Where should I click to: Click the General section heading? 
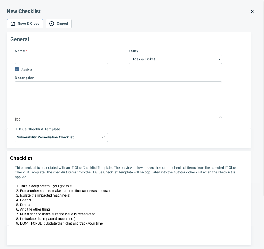click(20, 39)
